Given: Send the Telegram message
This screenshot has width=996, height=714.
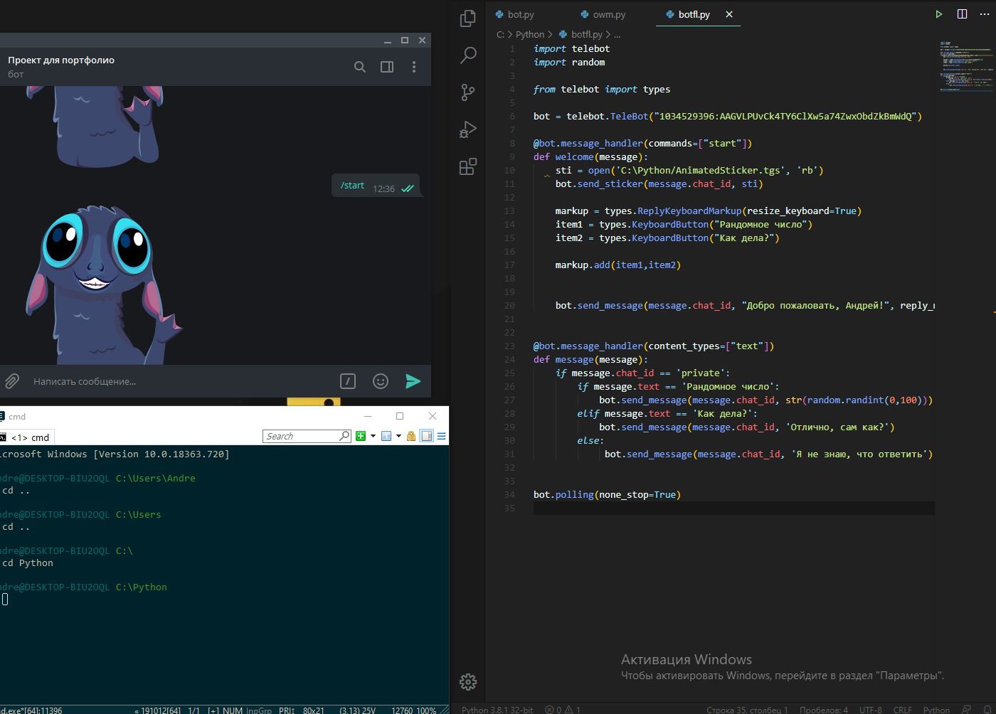Looking at the screenshot, I should pos(413,381).
